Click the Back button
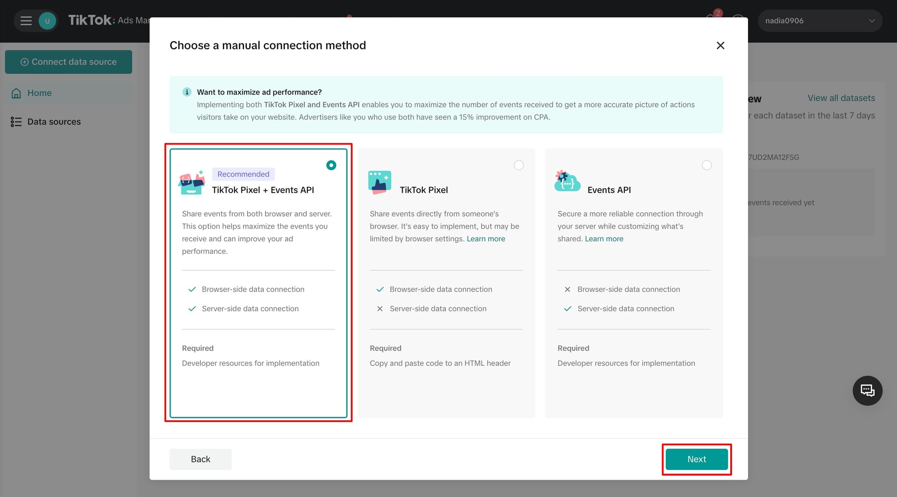Image resolution: width=897 pixels, height=497 pixels. (200, 459)
